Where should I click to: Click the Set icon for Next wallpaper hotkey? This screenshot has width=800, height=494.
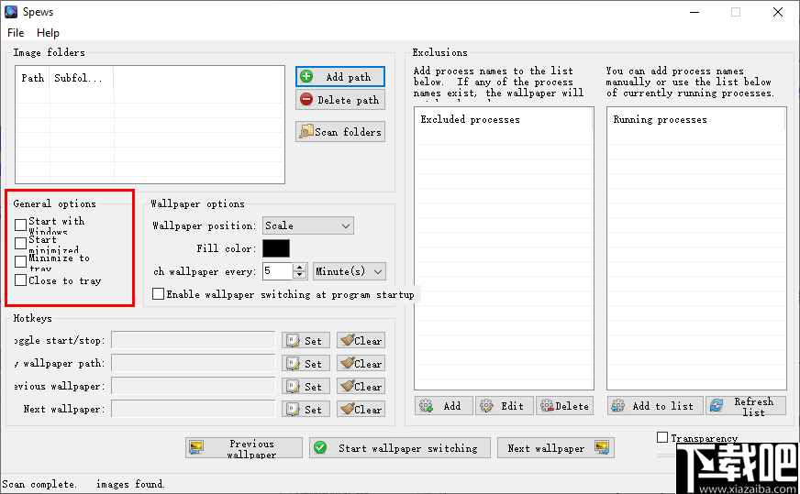[293, 410]
